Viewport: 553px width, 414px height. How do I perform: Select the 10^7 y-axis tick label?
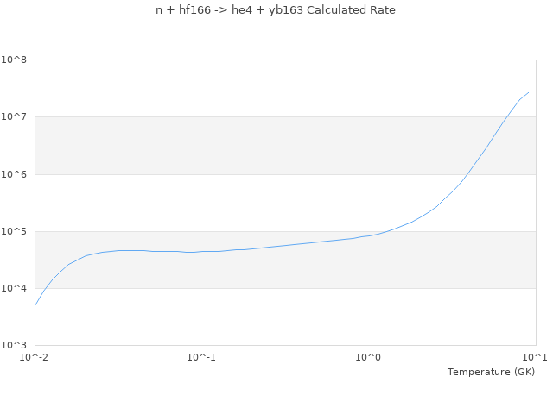click(x=14, y=117)
